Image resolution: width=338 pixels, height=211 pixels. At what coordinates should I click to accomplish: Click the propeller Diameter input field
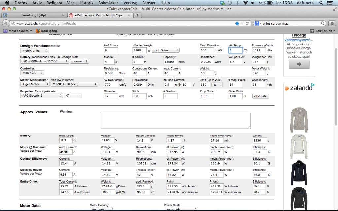[x=111, y=96]
